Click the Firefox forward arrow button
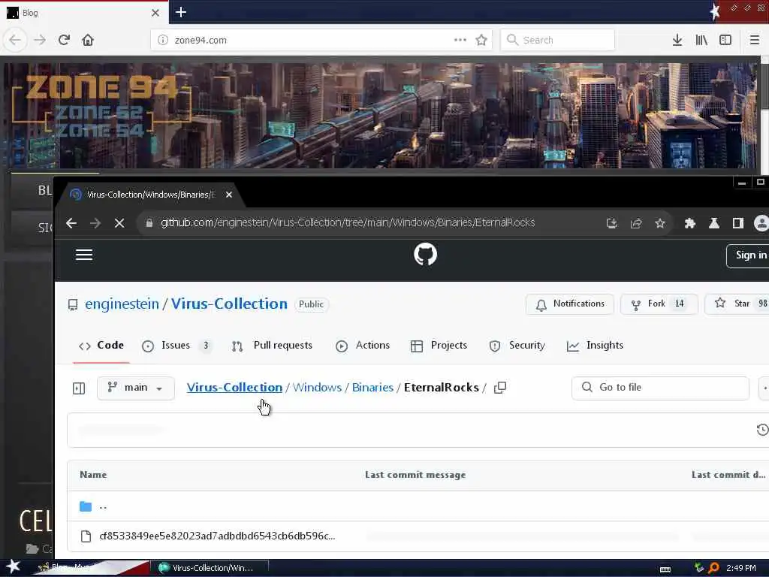This screenshot has width=769, height=577. [40, 40]
